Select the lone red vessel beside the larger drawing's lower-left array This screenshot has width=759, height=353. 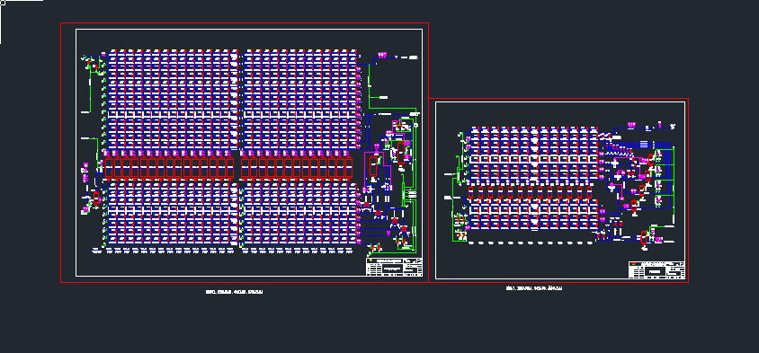[96, 199]
